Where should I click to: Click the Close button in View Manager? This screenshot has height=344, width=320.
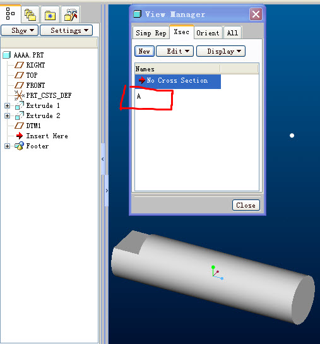click(x=246, y=205)
